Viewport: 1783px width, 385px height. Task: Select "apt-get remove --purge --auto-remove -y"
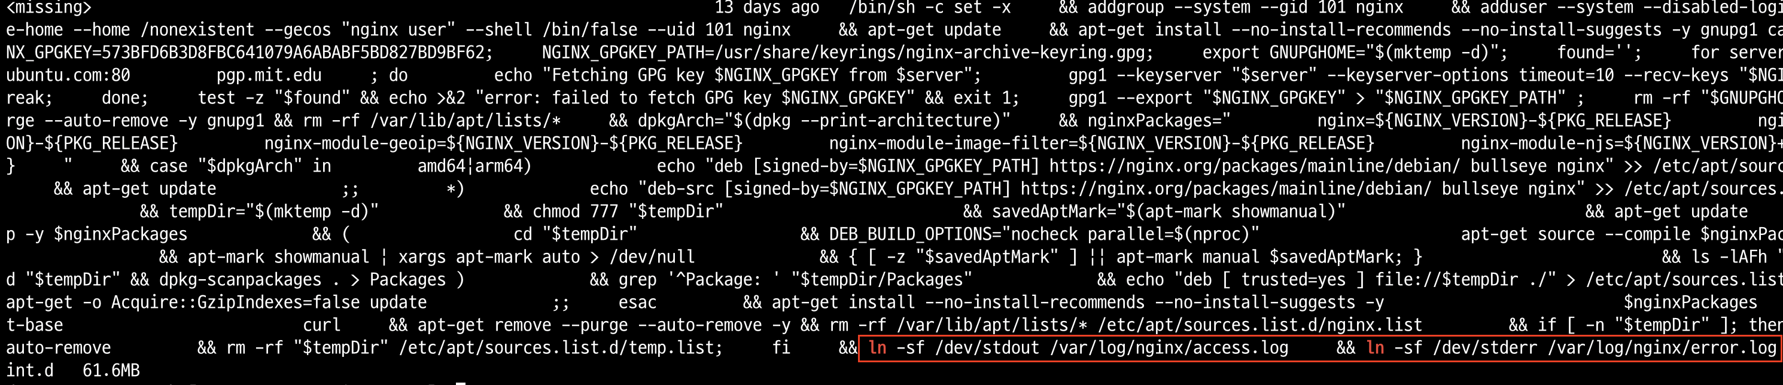(x=604, y=325)
